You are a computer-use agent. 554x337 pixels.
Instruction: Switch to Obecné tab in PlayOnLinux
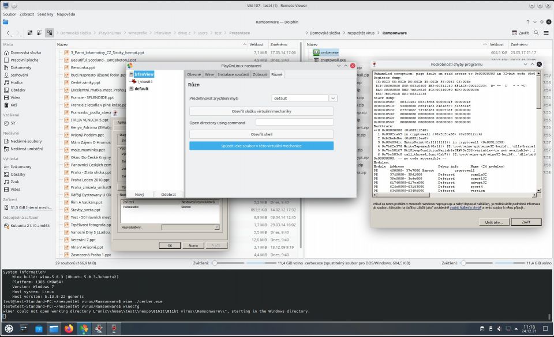(194, 74)
